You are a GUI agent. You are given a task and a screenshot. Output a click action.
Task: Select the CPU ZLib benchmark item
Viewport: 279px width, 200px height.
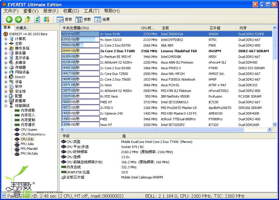point(27,139)
